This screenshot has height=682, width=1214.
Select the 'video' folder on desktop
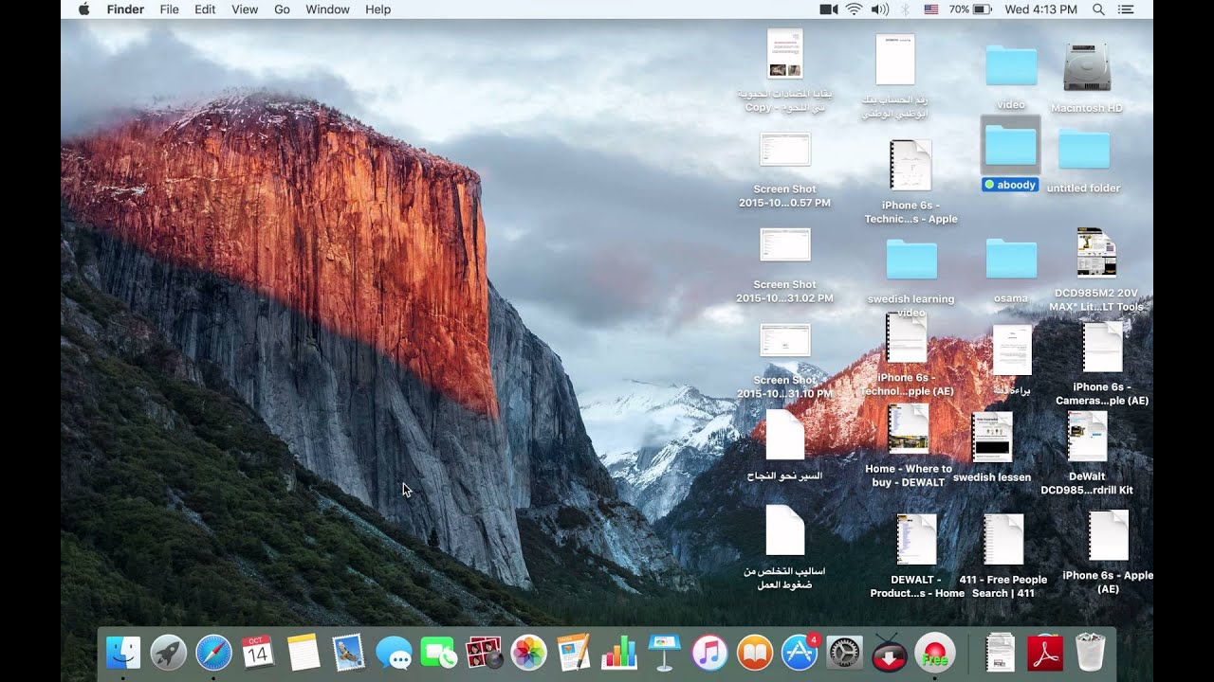[1011, 65]
